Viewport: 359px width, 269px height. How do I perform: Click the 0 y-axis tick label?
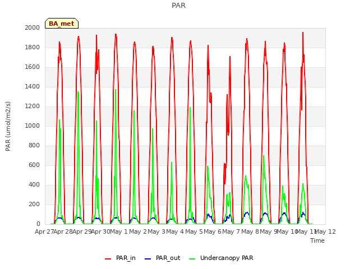coord(38,224)
